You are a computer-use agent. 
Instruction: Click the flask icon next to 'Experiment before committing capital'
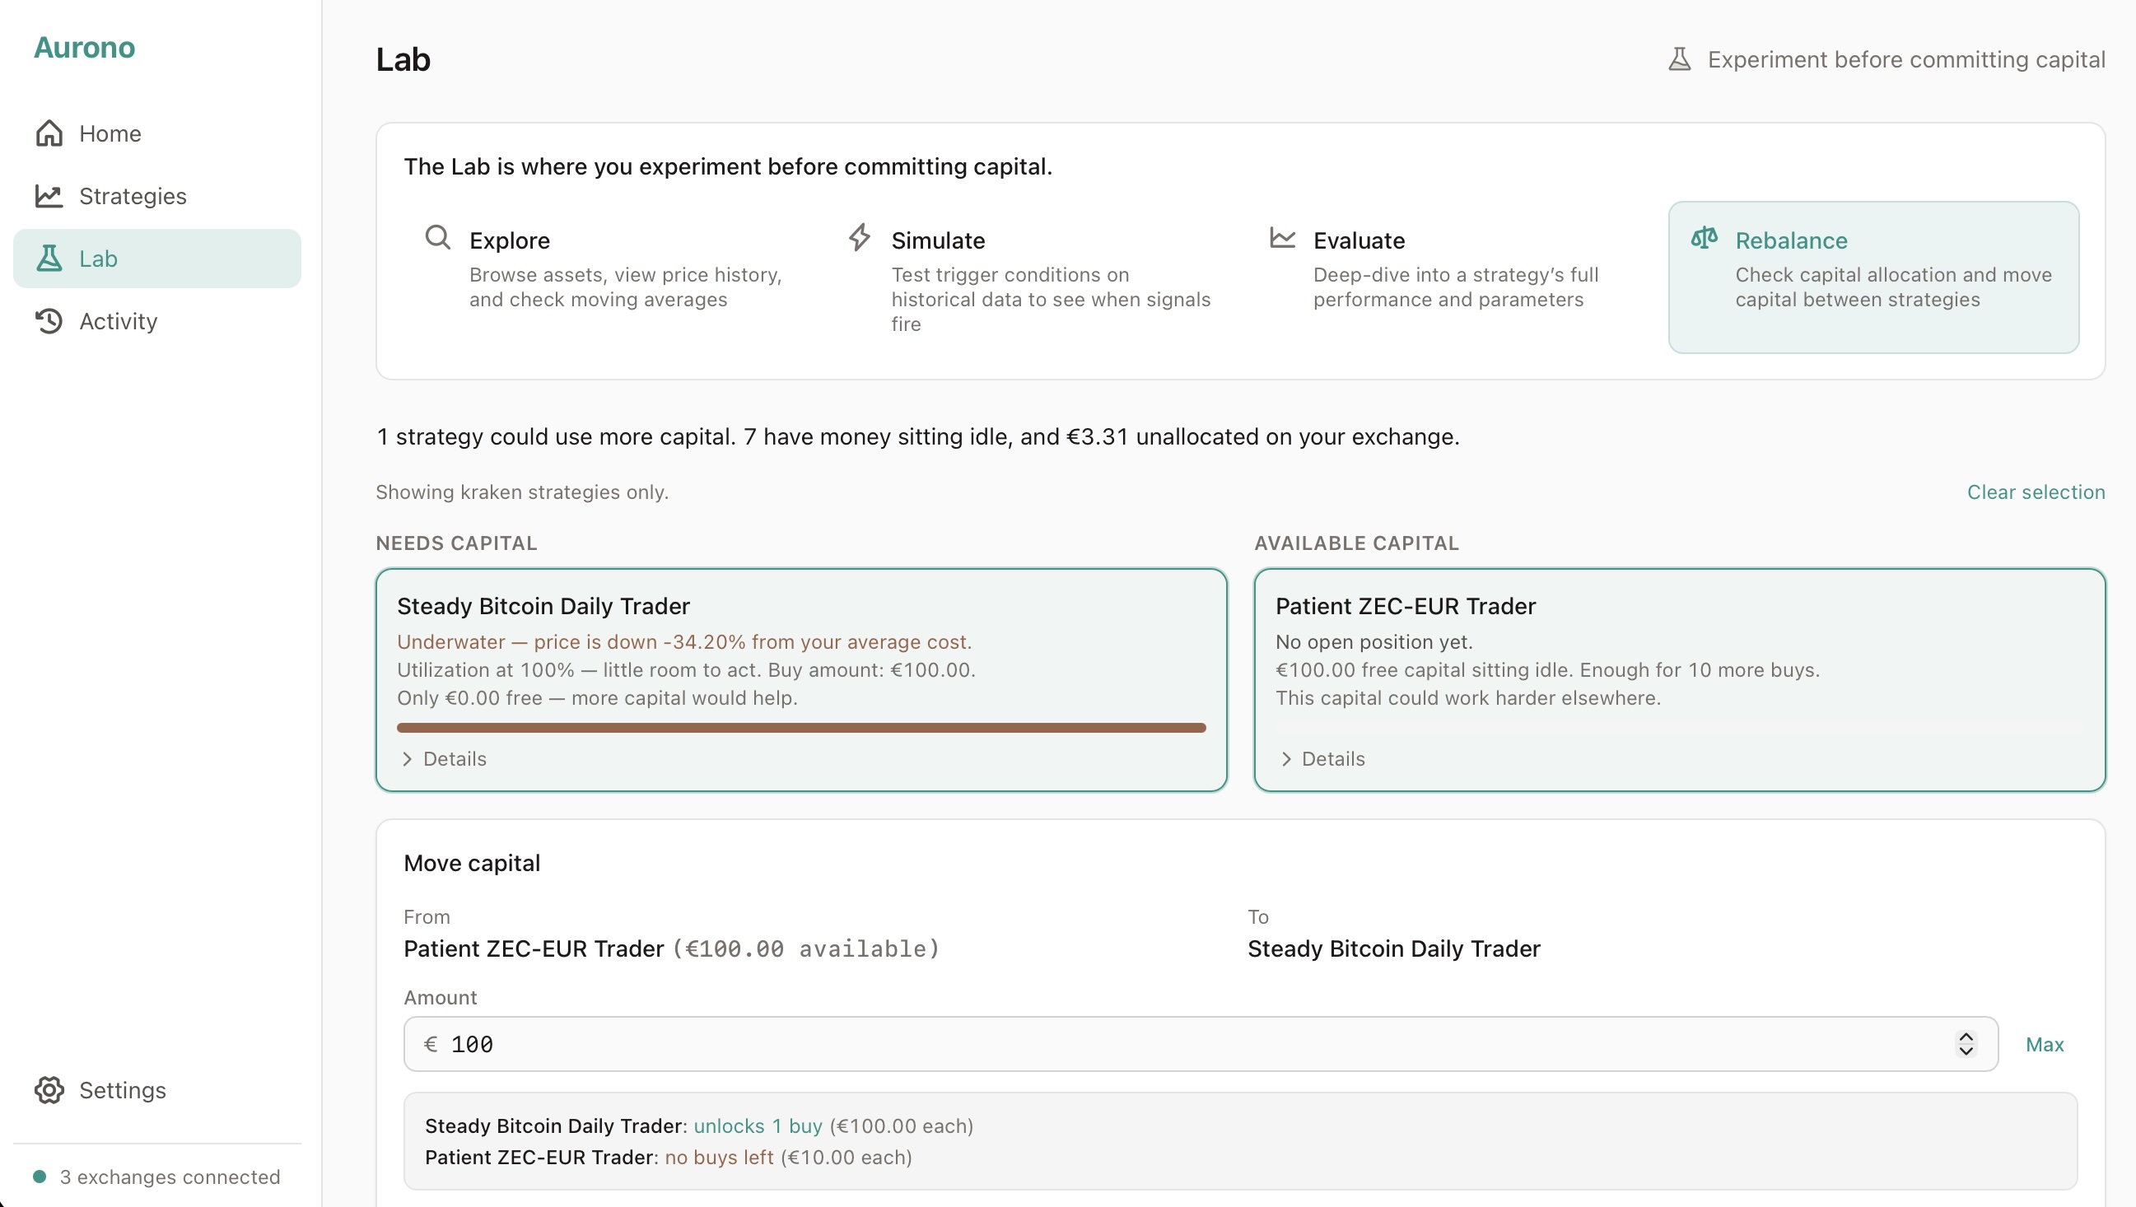pos(1679,58)
